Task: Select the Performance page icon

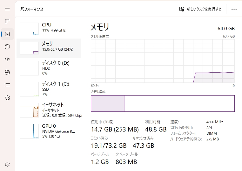Action: (7, 34)
